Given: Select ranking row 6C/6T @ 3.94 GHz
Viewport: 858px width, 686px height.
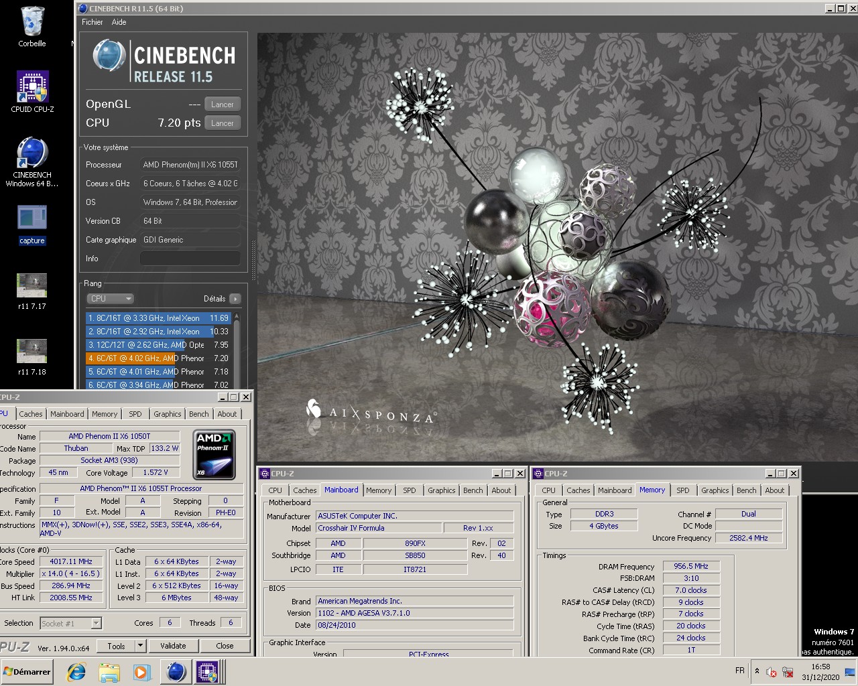Looking at the screenshot, I should pyautogui.click(x=158, y=385).
